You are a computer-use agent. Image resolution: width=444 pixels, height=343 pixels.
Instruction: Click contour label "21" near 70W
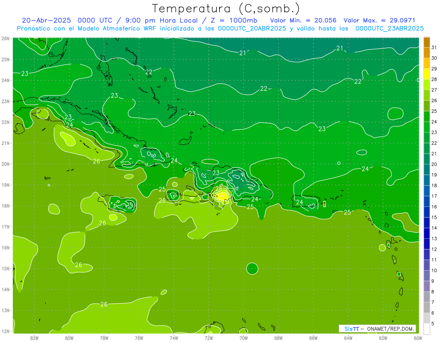pyautogui.click(x=242, y=53)
